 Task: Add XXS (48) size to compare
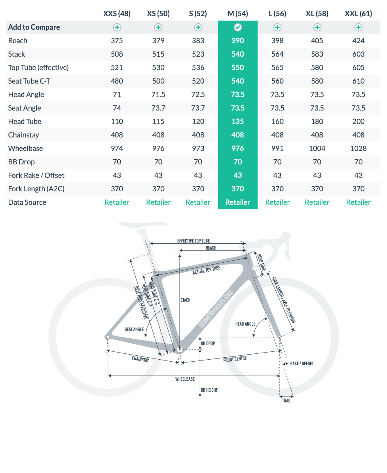point(117,27)
